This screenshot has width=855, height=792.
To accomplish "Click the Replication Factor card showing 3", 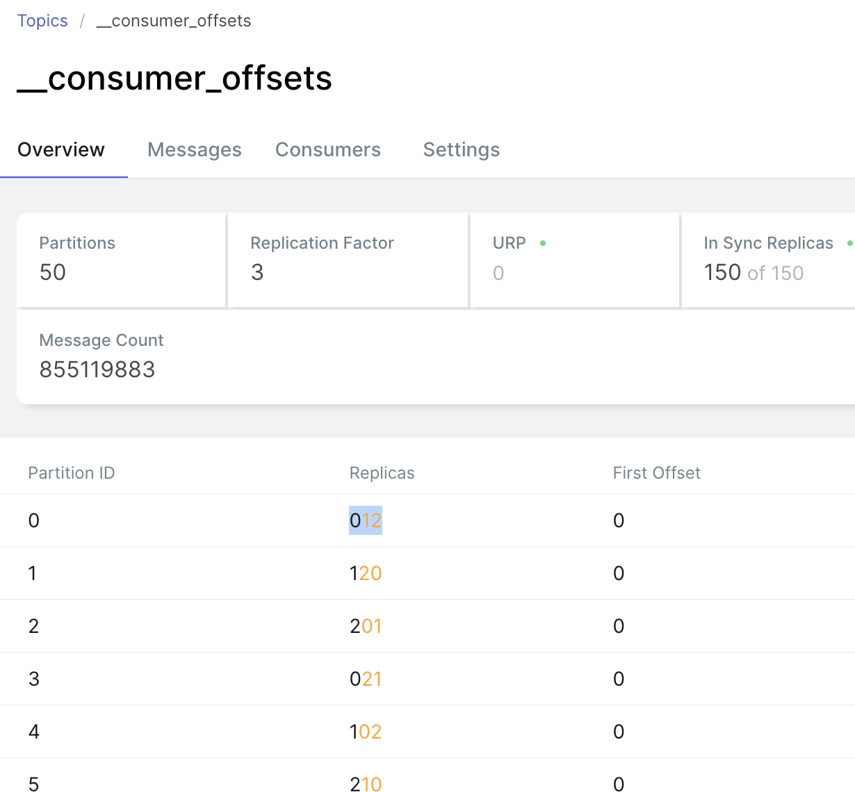I will coord(348,260).
